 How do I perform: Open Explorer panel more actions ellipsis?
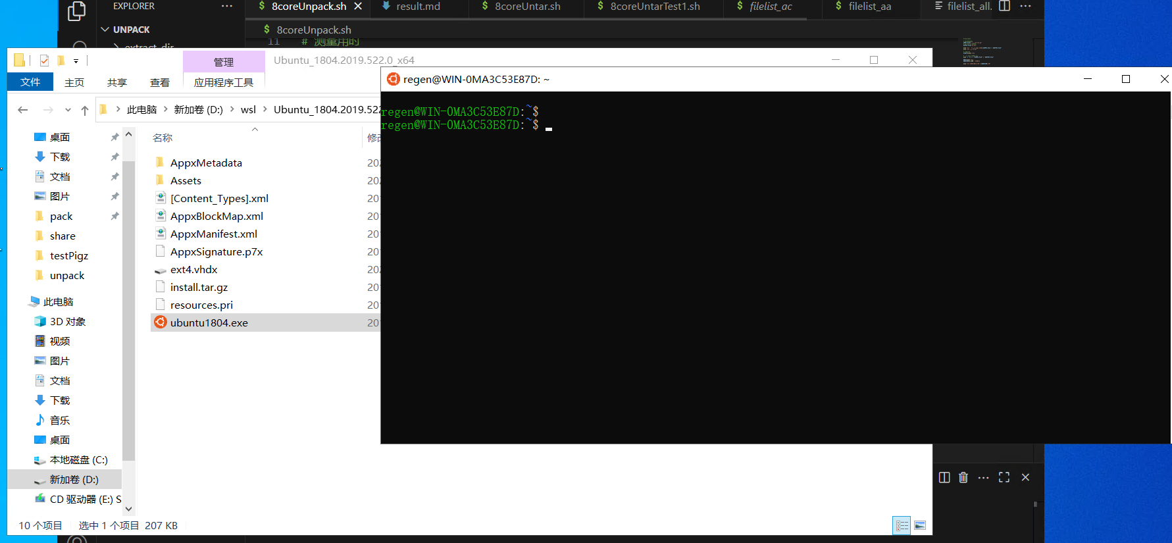pyautogui.click(x=227, y=6)
